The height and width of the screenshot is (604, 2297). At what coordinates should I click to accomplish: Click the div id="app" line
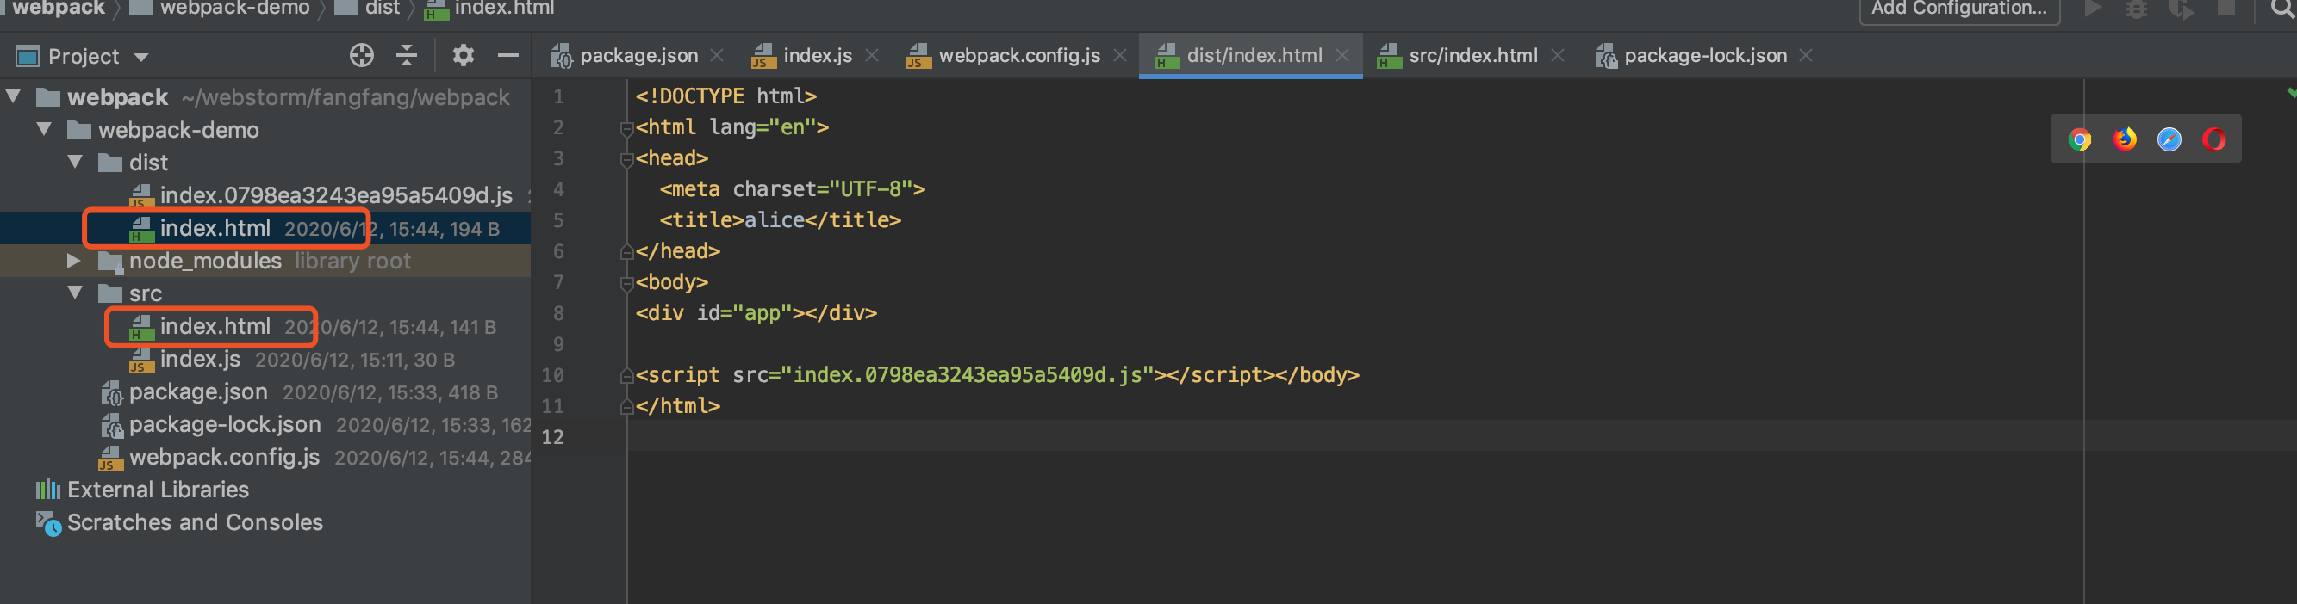[x=756, y=313]
